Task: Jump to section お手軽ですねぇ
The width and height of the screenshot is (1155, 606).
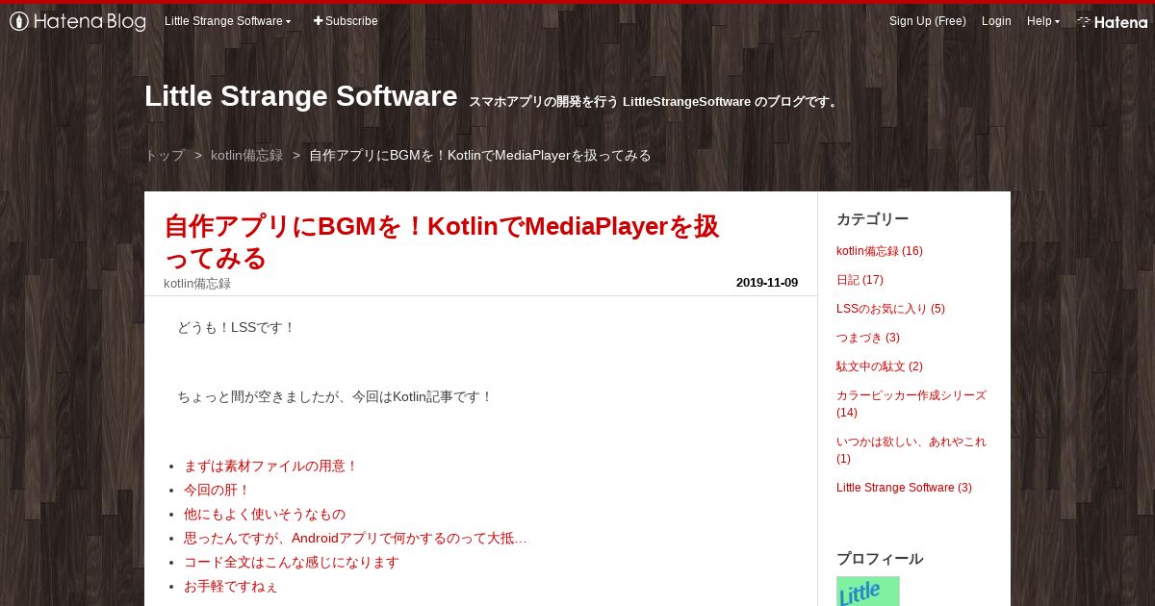Action: (231, 586)
